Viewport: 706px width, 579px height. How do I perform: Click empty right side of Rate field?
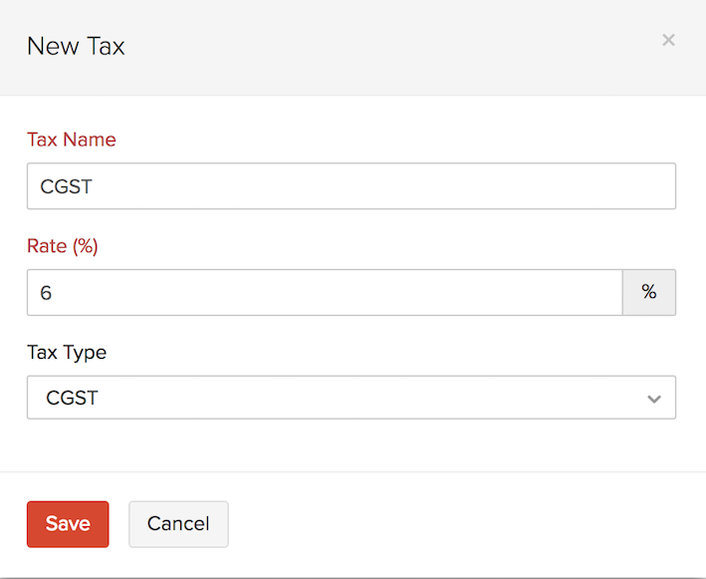pos(518,293)
